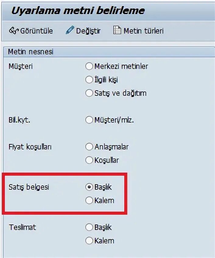Screen dimensions: 215x258
Task: Select Merkezi metinler radio button
Action: (89, 66)
